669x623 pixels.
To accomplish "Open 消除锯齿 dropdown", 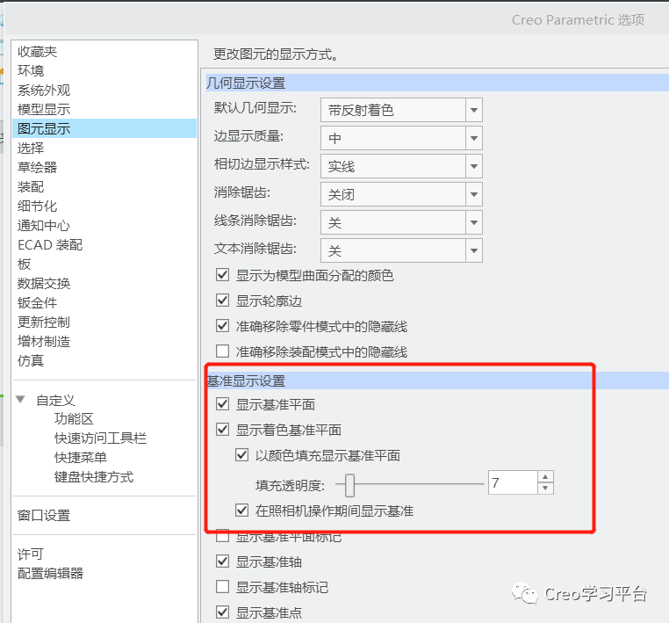I will 474,194.
